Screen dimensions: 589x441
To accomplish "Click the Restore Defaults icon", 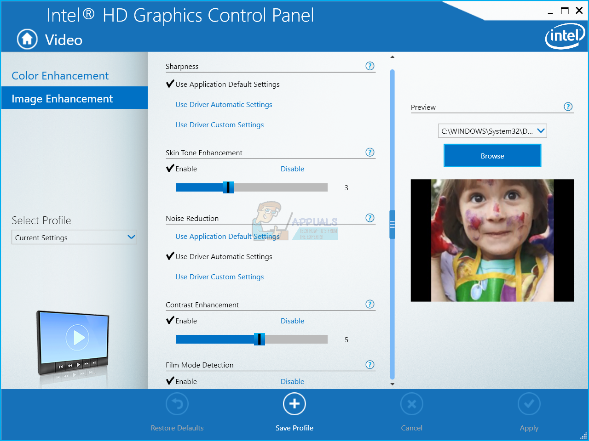I will tap(177, 404).
